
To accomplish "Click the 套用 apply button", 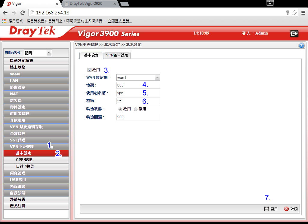I will click(x=271, y=209).
